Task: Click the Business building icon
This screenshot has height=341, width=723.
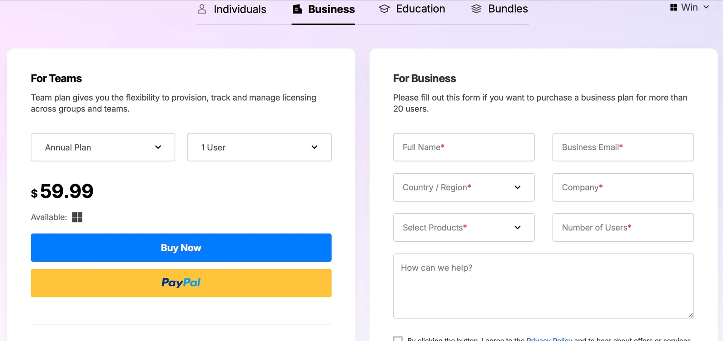Action: point(297,9)
